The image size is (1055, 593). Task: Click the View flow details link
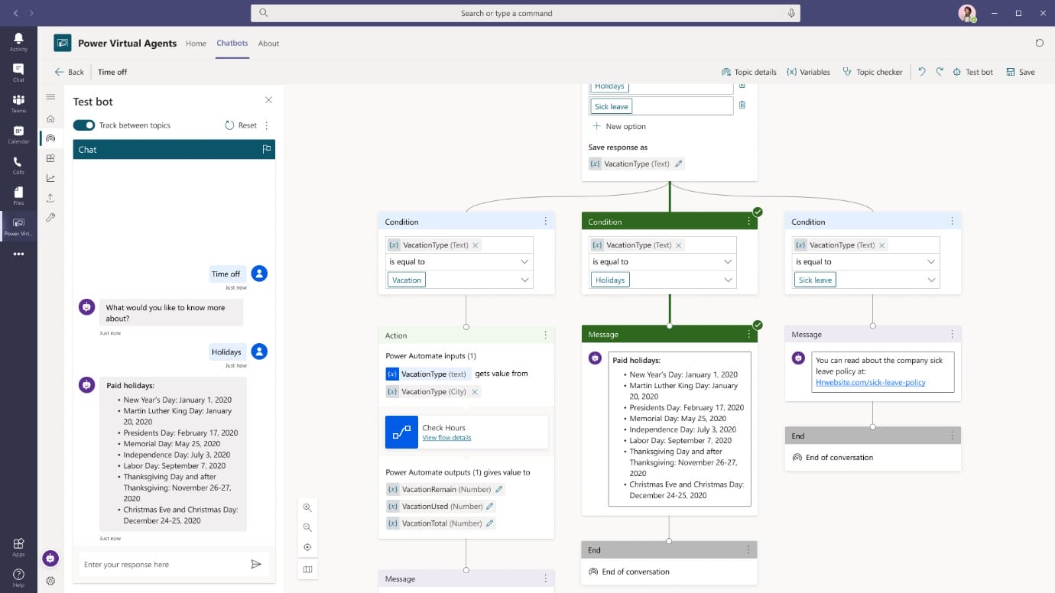coord(446,438)
